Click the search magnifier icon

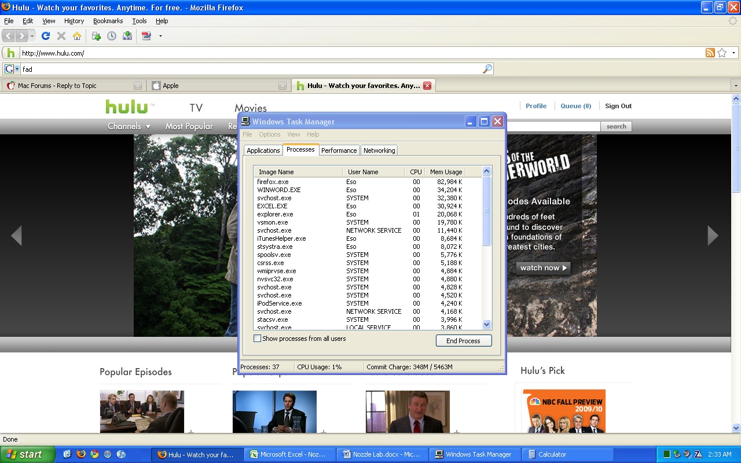pyautogui.click(x=487, y=69)
